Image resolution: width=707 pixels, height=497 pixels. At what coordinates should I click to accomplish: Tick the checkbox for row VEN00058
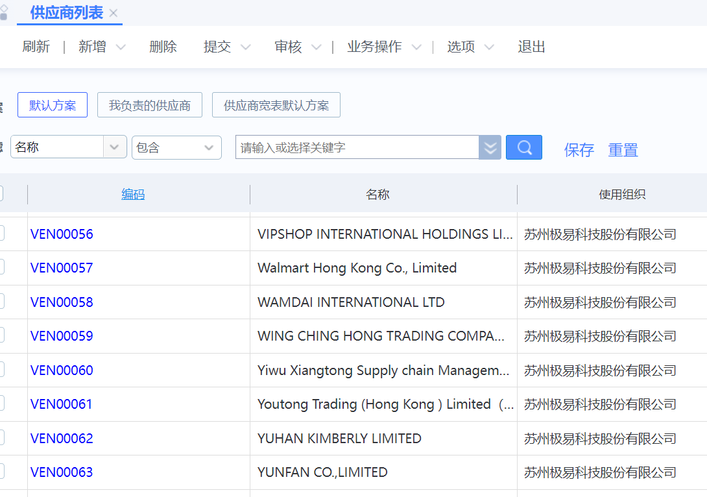coord(1,301)
